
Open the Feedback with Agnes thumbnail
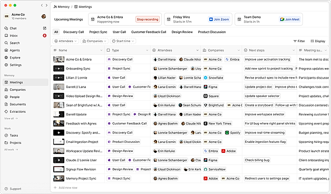tap(59, 123)
